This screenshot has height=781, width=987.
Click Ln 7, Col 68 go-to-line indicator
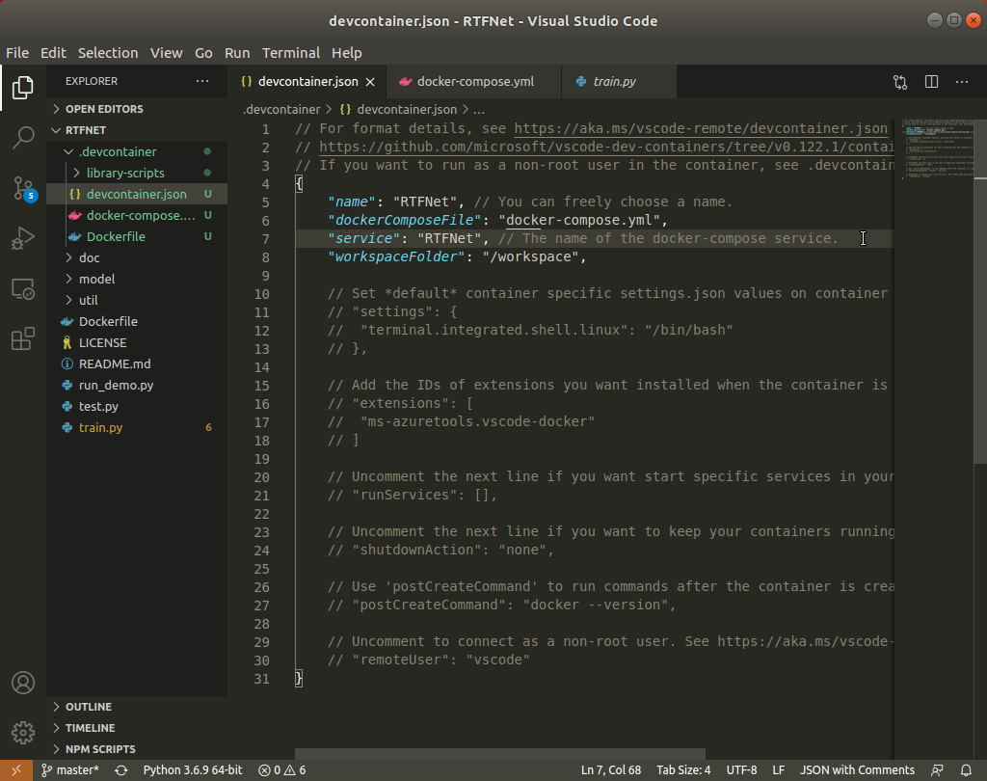pos(610,770)
